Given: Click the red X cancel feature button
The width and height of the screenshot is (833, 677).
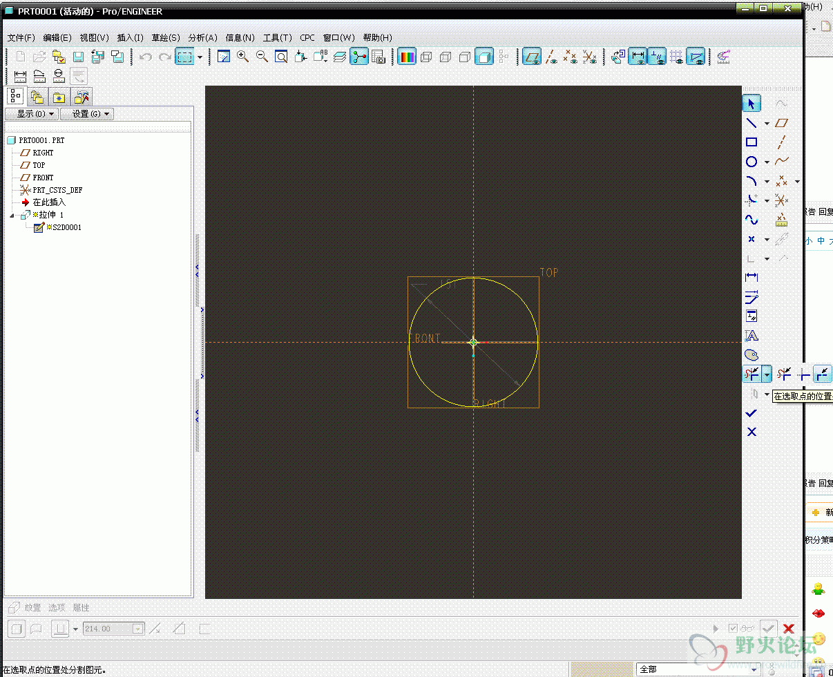Looking at the screenshot, I should pyautogui.click(x=789, y=629).
